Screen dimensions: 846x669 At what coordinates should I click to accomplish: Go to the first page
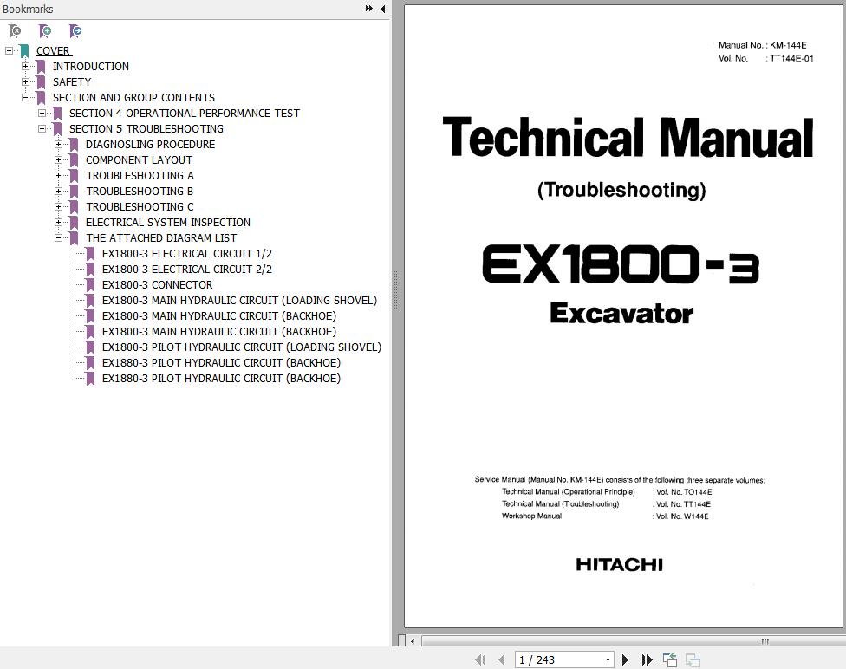[x=480, y=659]
